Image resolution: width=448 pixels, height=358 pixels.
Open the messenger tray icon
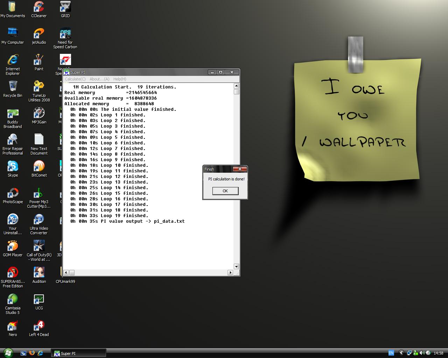[x=415, y=353]
